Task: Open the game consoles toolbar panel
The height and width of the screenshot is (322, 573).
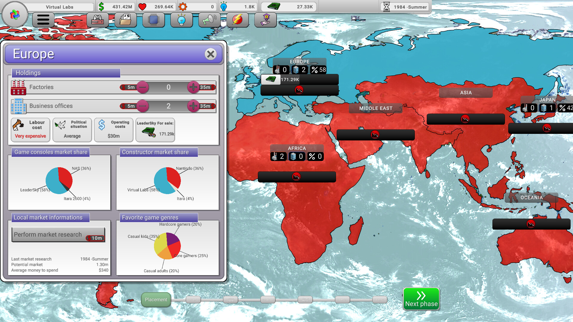Action: point(98,20)
